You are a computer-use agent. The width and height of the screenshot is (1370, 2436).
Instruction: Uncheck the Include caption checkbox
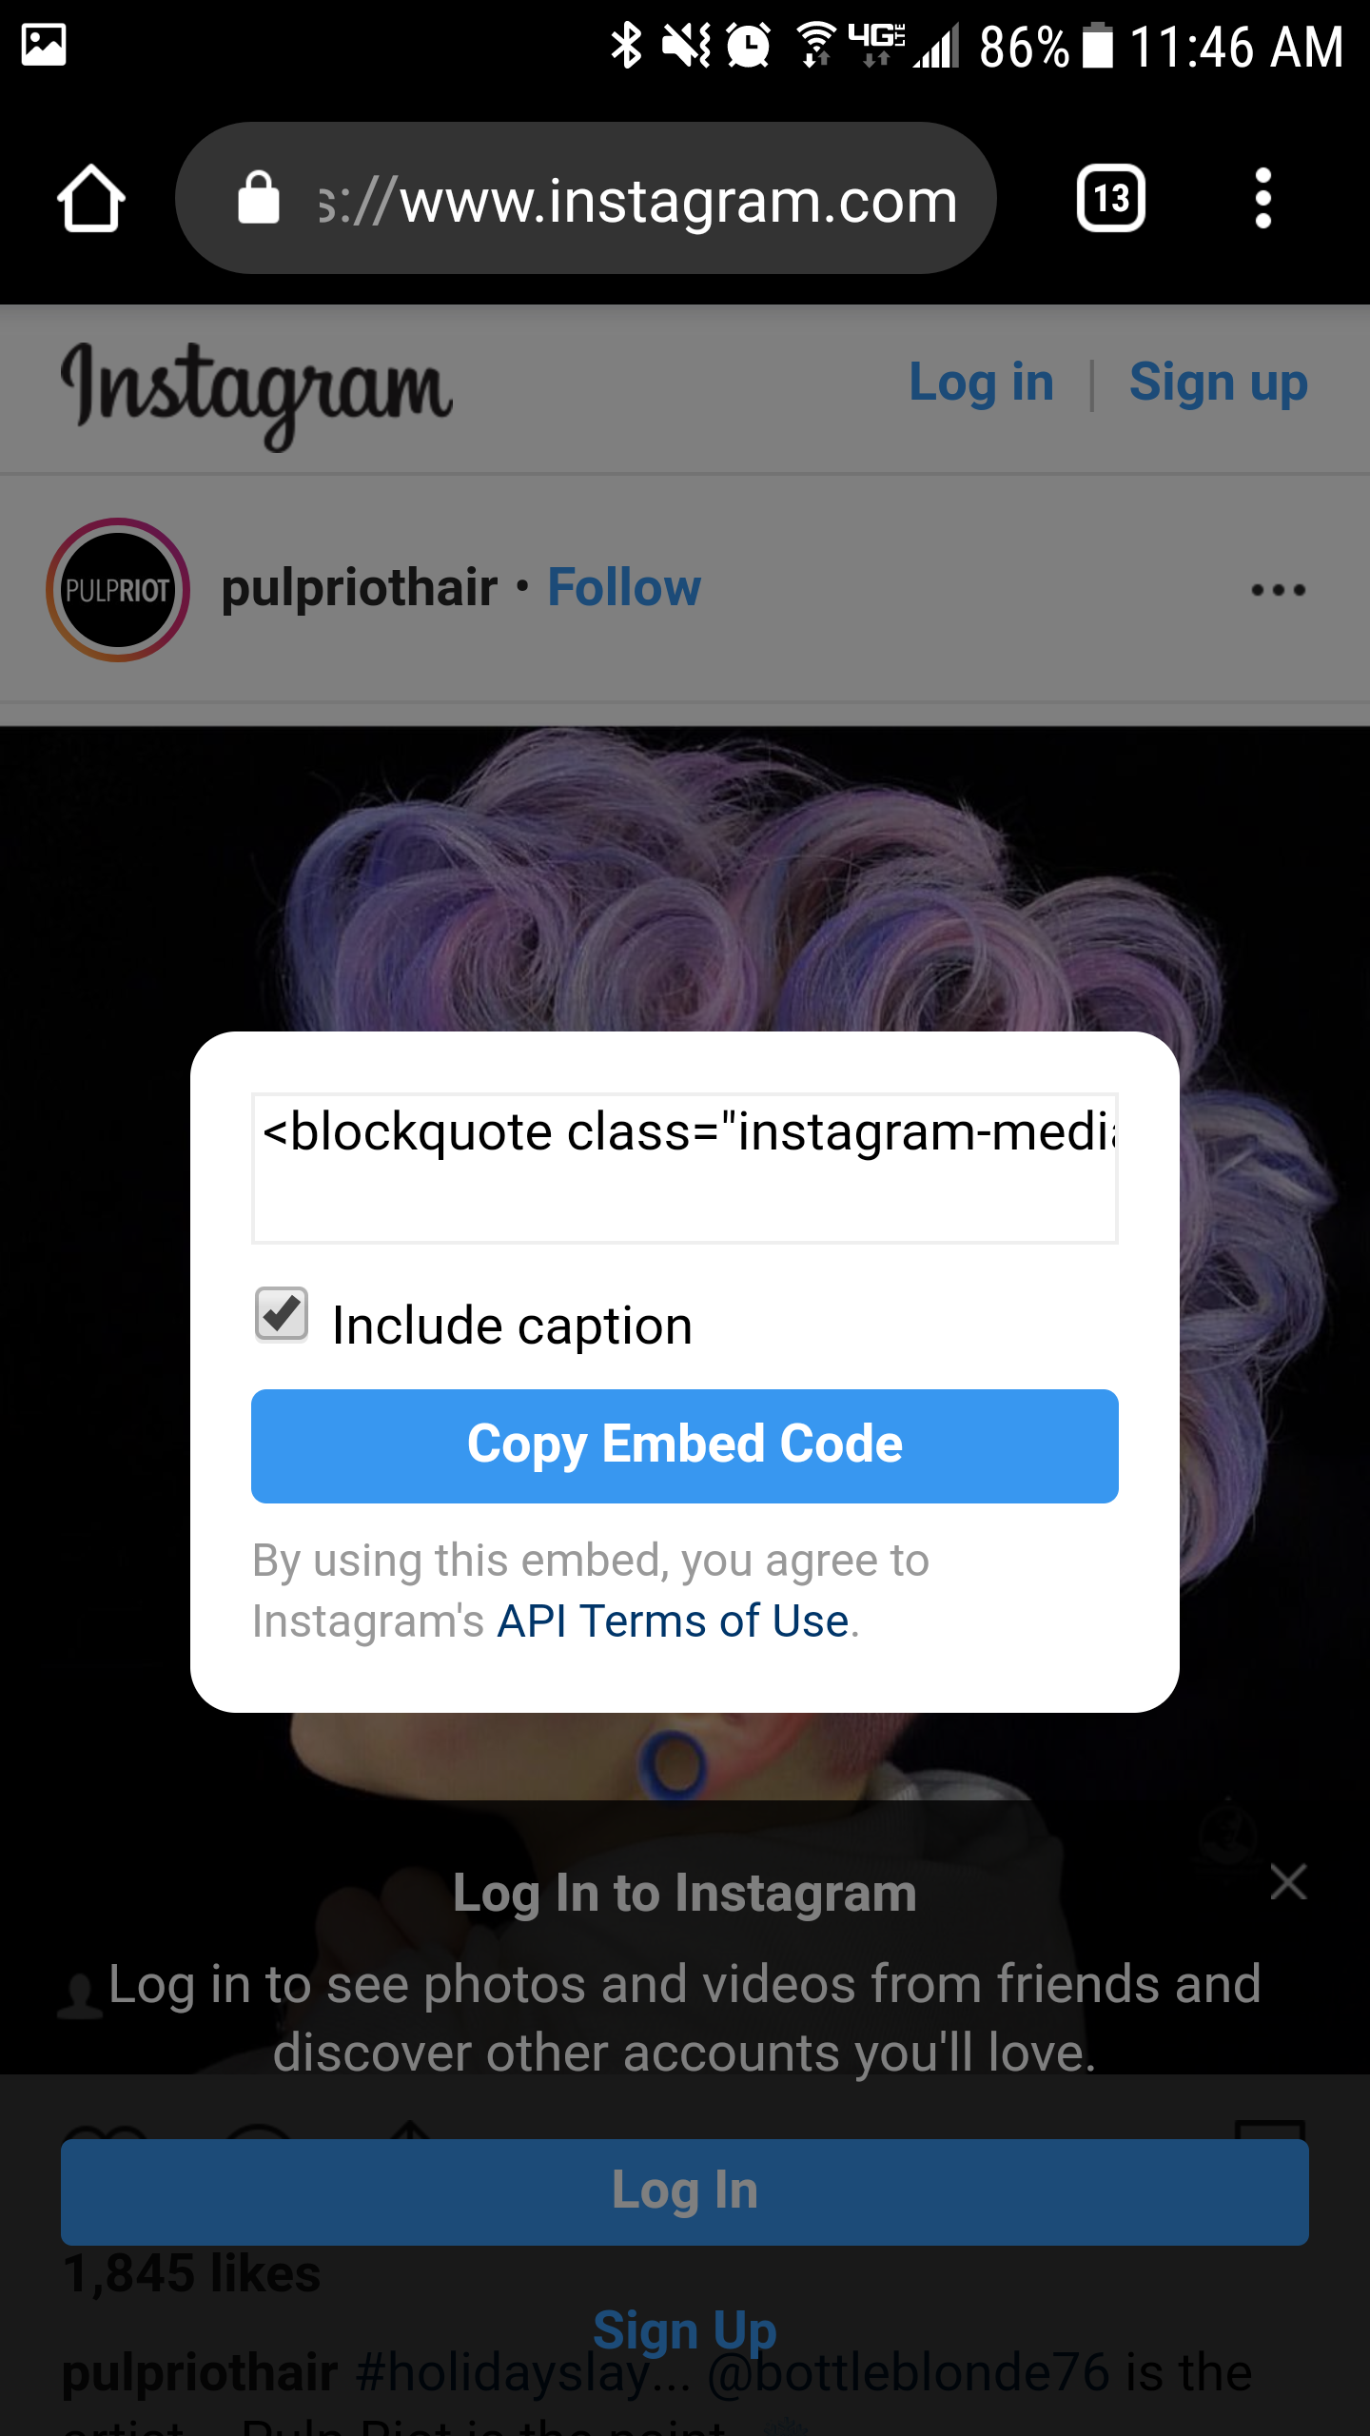pyautogui.click(x=282, y=1314)
